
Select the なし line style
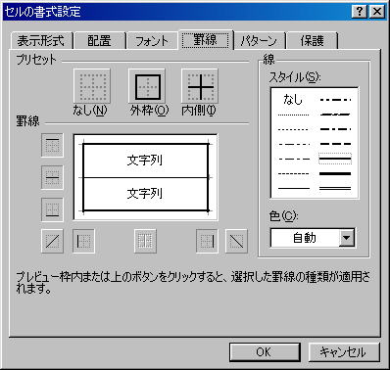coord(293,99)
